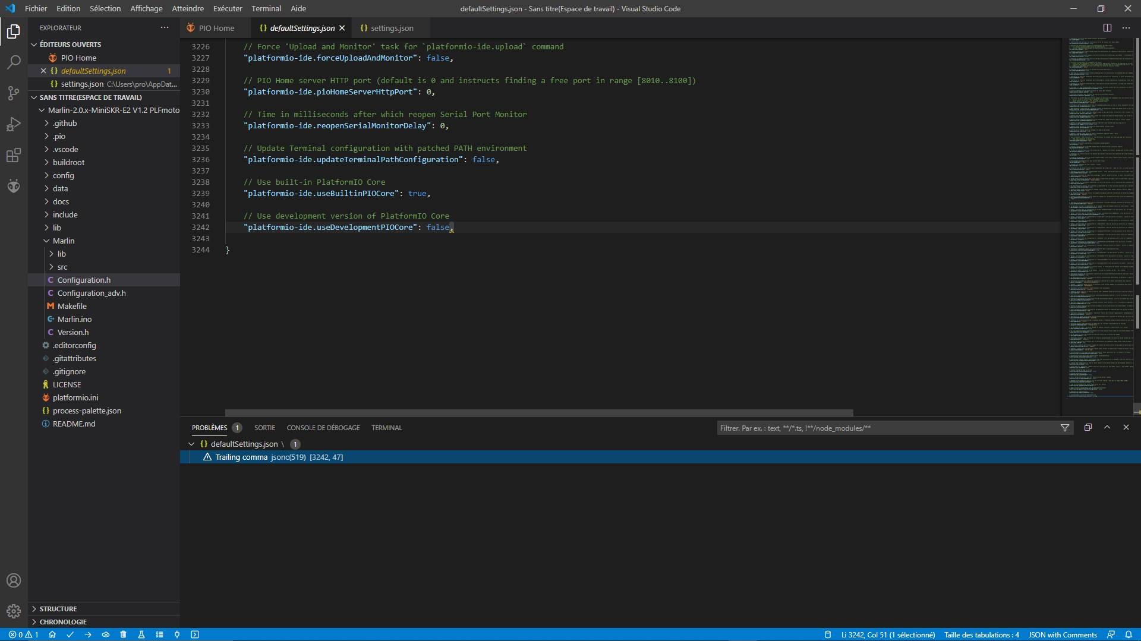Split the editor to the right
The image size is (1141, 641).
(x=1107, y=28)
